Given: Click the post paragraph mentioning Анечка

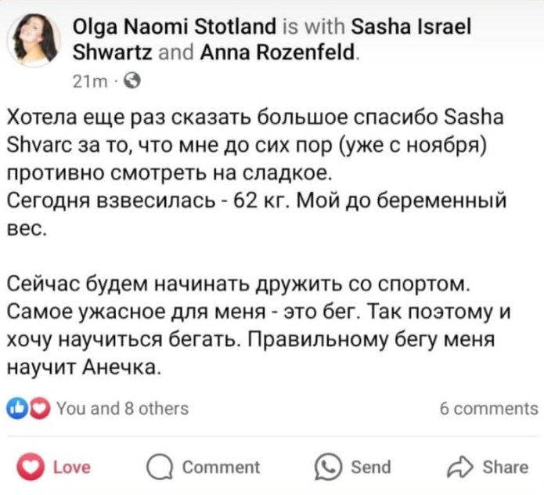Looking at the screenshot, I should (x=258, y=323).
